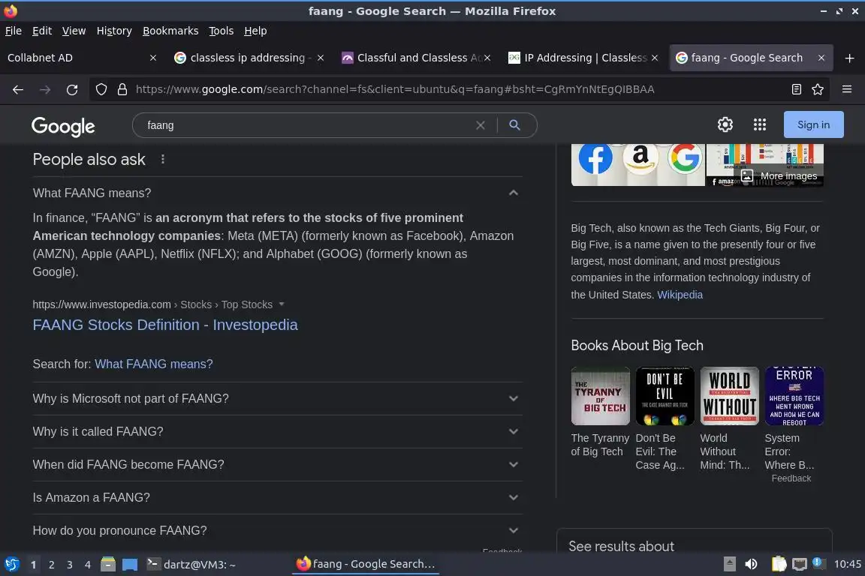Open the Investopedia result dropdown arrow

pos(282,304)
